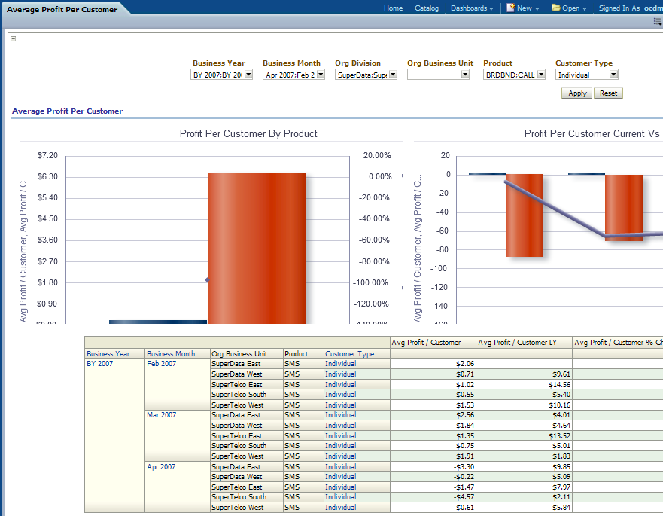Open the page options icon at top right
This screenshot has width=663, height=516.
[657, 22]
